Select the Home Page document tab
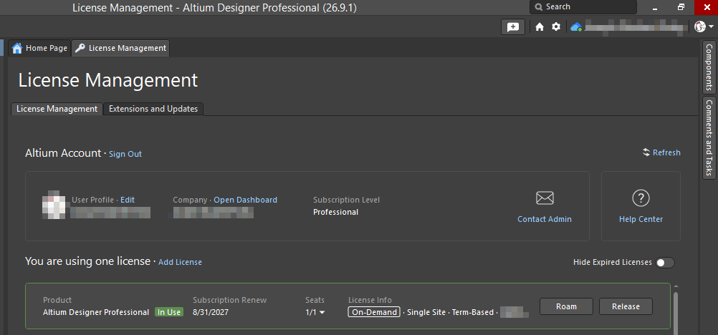 40,48
